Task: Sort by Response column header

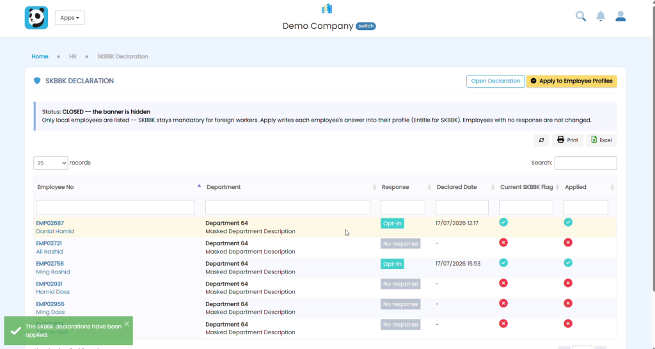Action: pos(406,187)
